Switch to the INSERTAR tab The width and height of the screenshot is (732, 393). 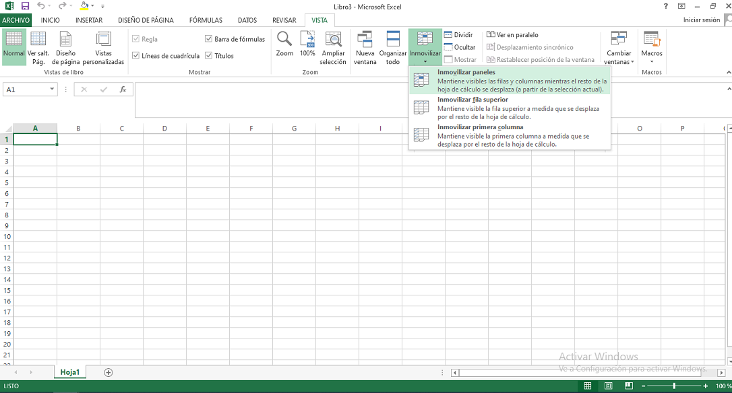tap(89, 20)
